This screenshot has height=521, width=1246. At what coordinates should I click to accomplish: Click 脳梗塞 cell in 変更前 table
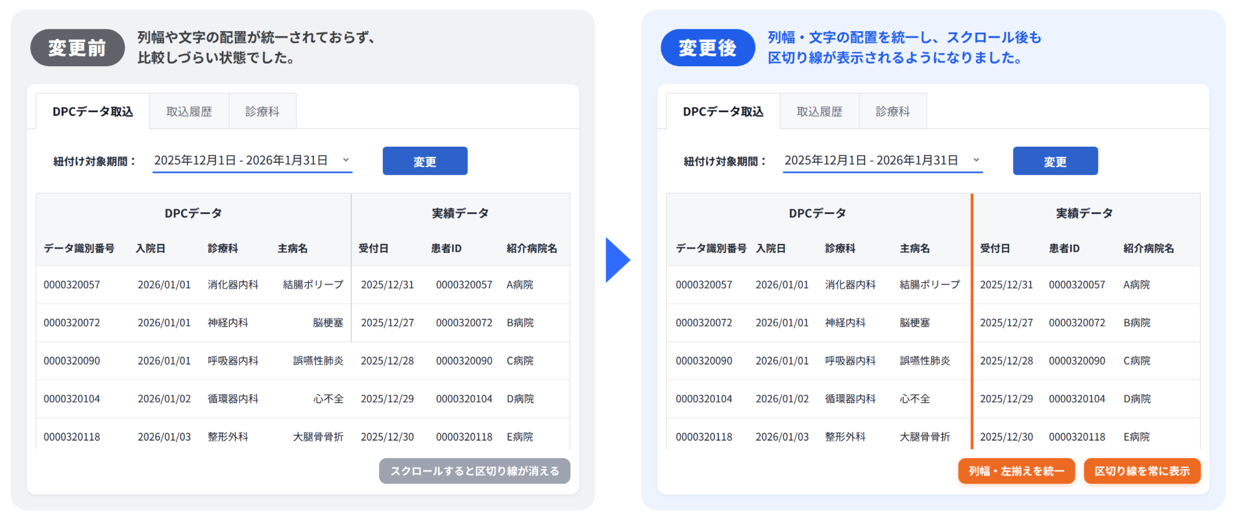[x=328, y=323]
